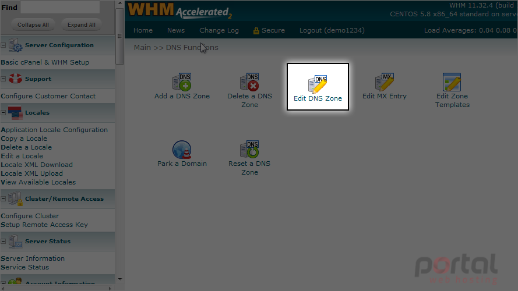Open Locale XML Upload link

(x=31, y=173)
